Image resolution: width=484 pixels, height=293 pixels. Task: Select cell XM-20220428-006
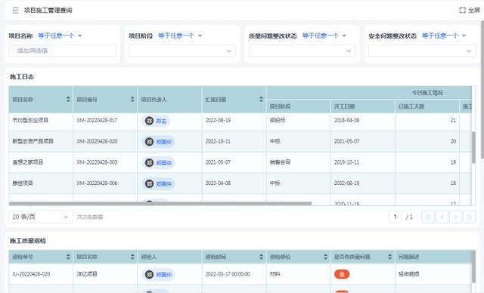pyautogui.click(x=97, y=183)
